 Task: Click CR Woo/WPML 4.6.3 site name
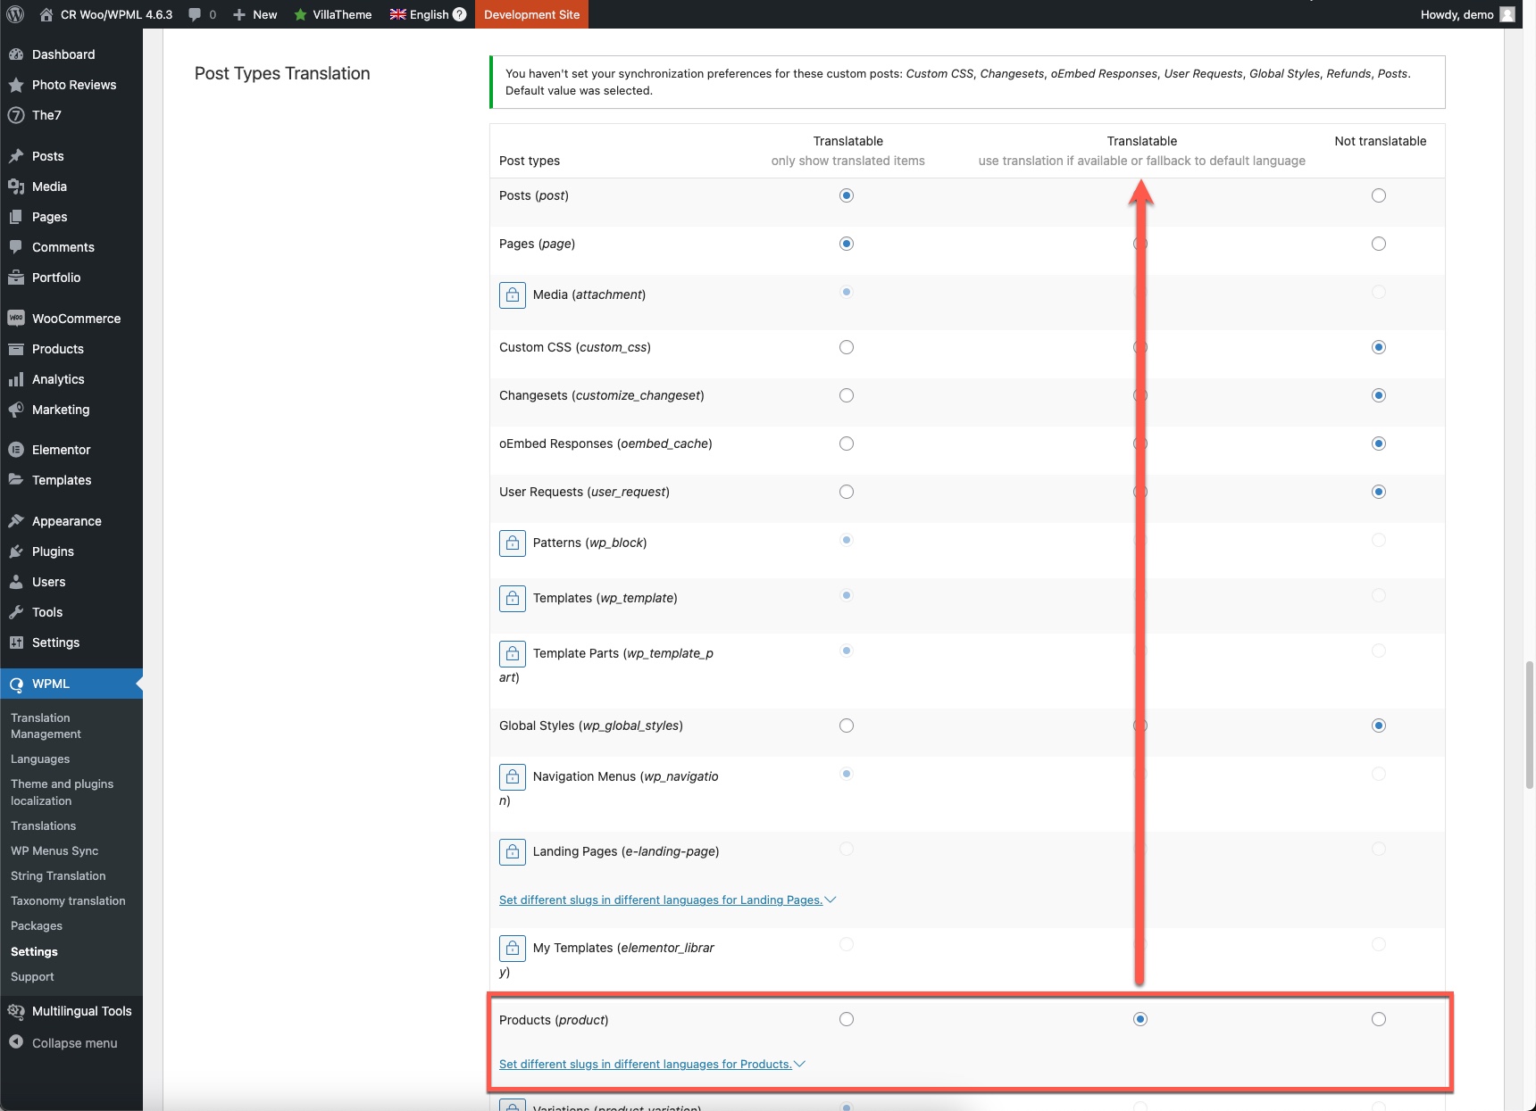point(116,14)
